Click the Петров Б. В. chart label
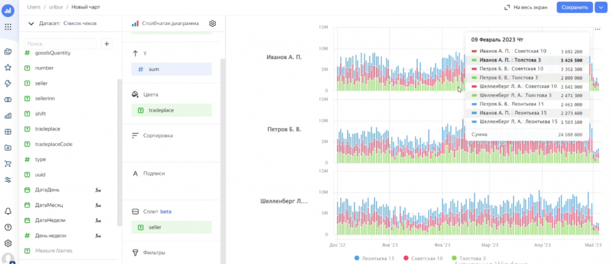Viewport: 611px width, 264px height. 284,128
